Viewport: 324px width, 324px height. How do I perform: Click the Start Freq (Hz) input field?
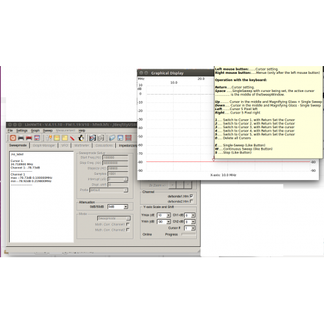115,157
